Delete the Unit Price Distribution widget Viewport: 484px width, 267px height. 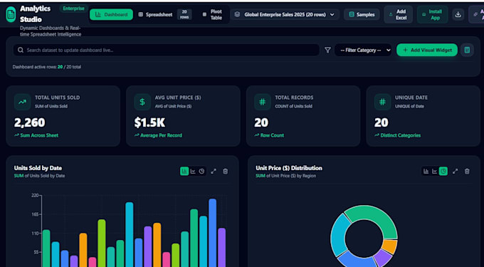(467, 172)
